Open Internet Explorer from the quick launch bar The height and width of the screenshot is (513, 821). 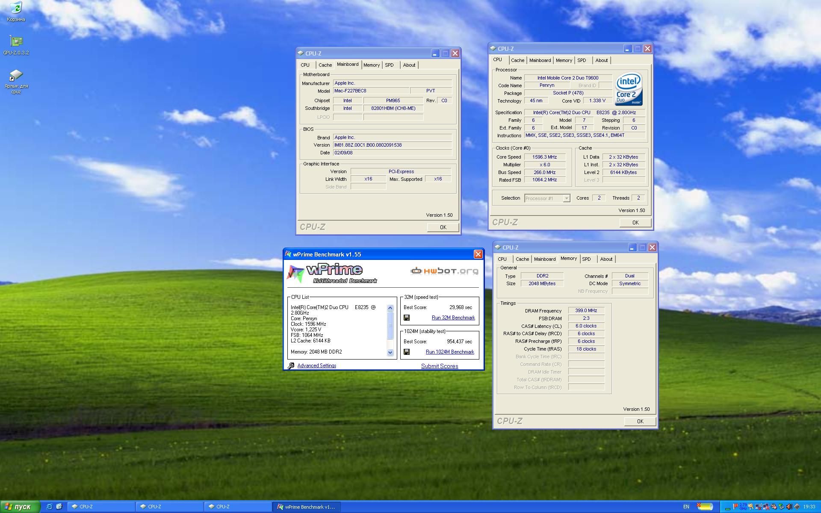49,507
